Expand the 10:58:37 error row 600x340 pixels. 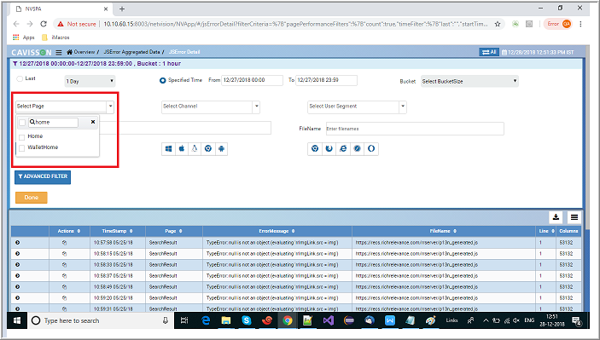point(18,276)
